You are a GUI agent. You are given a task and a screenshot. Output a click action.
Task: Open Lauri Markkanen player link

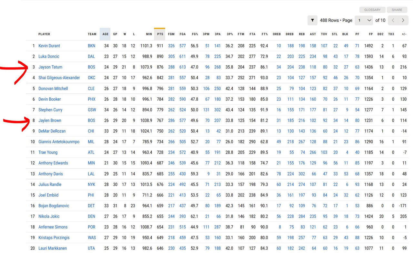(53, 248)
